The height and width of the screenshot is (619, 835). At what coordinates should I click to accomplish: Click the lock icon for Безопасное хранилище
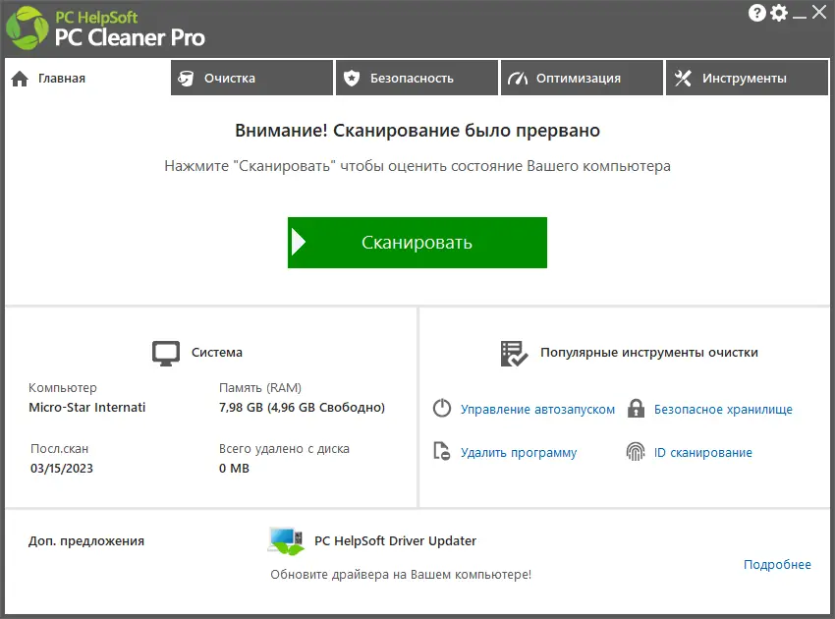pyautogui.click(x=635, y=408)
